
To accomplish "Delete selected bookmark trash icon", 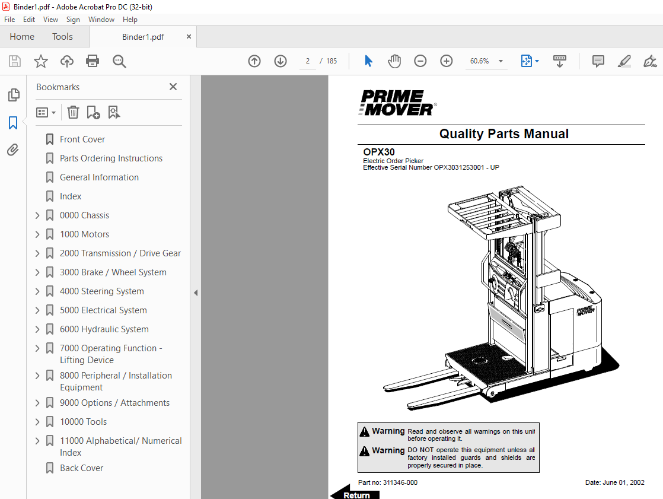I will 73,113.
